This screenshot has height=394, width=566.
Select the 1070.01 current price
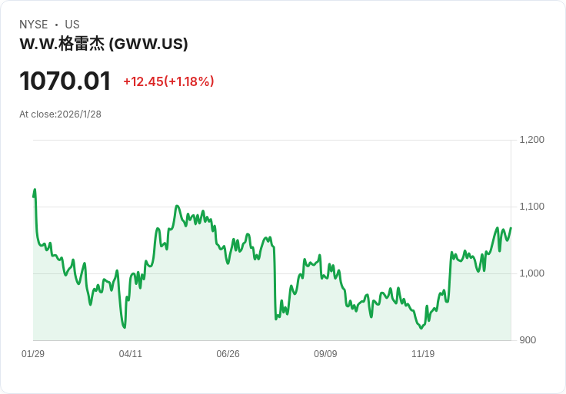pyautogui.click(x=65, y=81)
